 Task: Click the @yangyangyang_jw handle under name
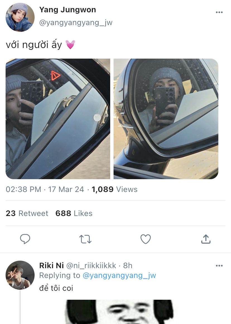[x=76, y=23]
